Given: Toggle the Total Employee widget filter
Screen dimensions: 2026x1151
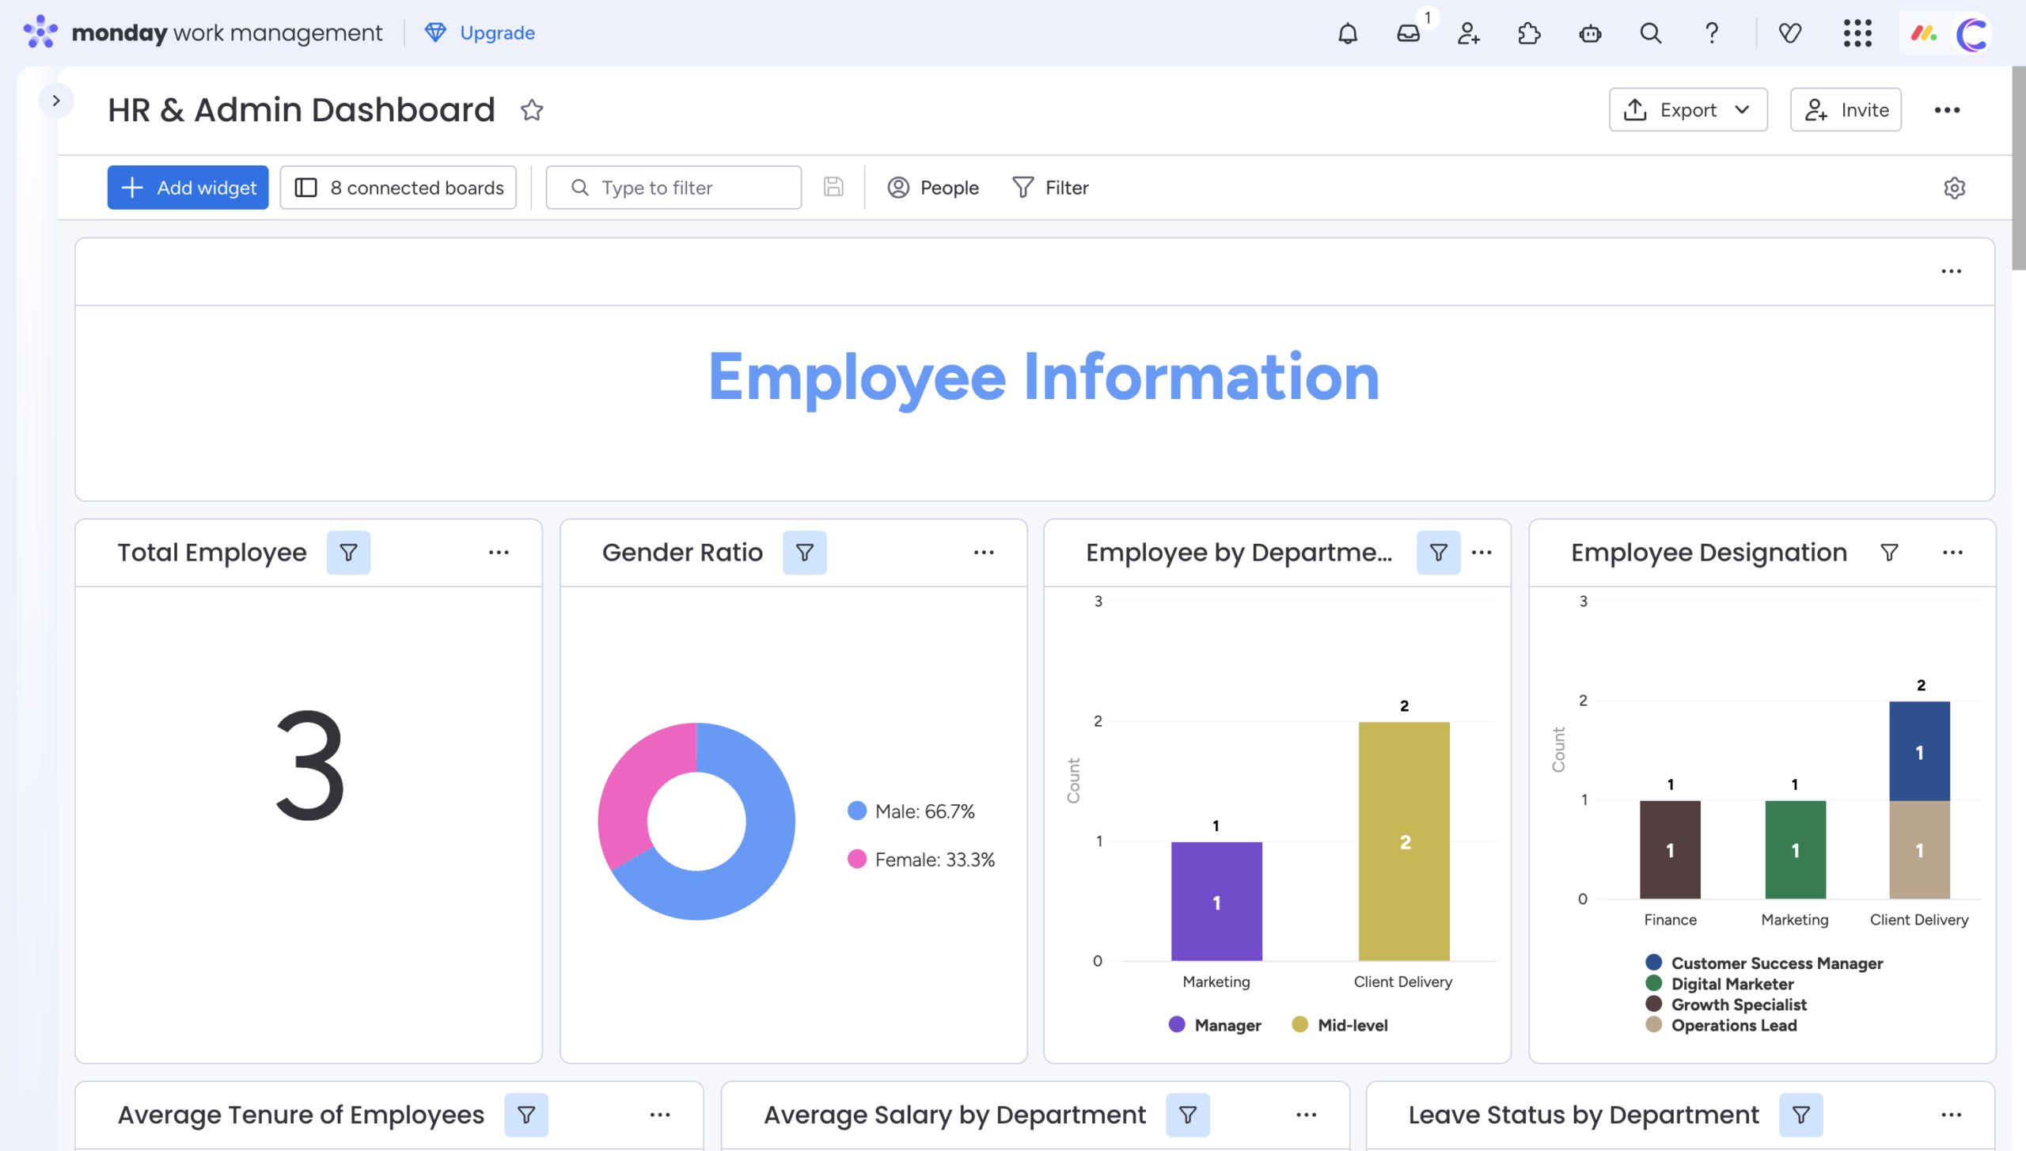Looking at the screenshot, I should point(348,553).
